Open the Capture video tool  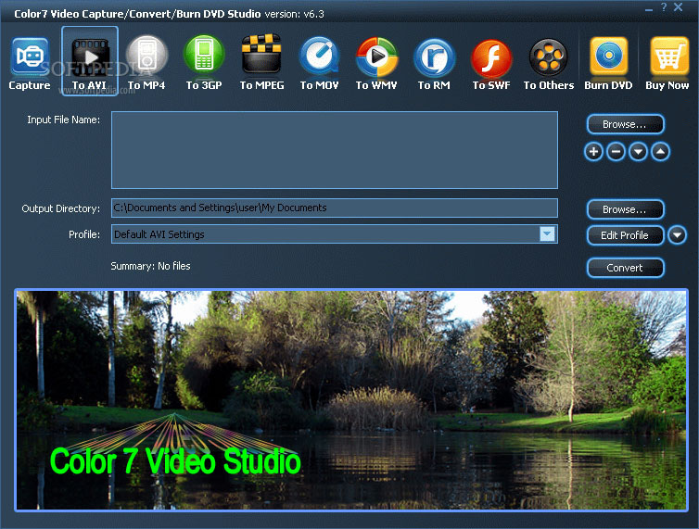[x=30, y=63]
